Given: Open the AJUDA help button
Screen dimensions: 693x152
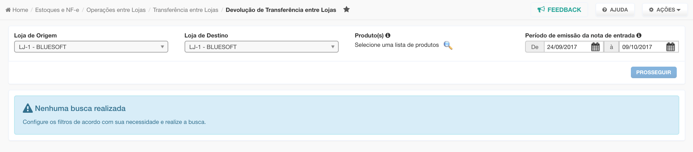Looking at the screenshot, I should [x=615, y=10].
